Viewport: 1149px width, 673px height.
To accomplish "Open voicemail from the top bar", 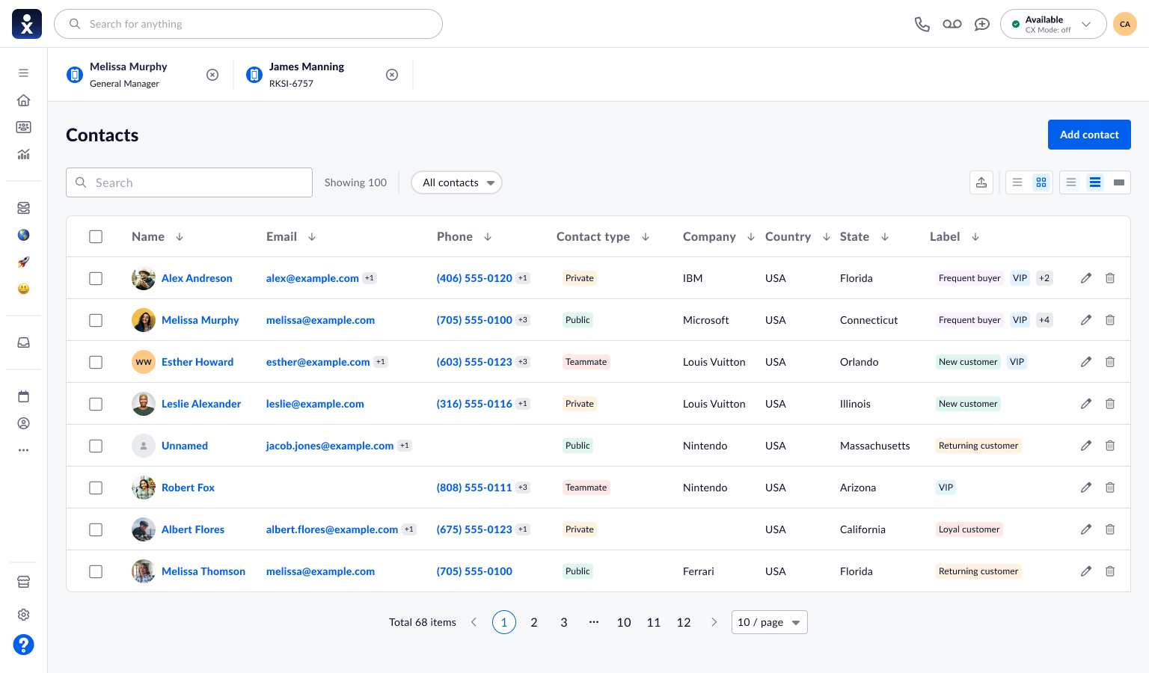I will [952, 24].
